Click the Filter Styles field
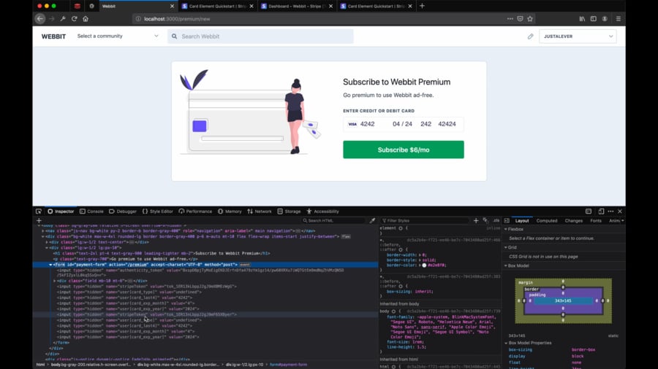The image size is (658, 369). point(425,220)
